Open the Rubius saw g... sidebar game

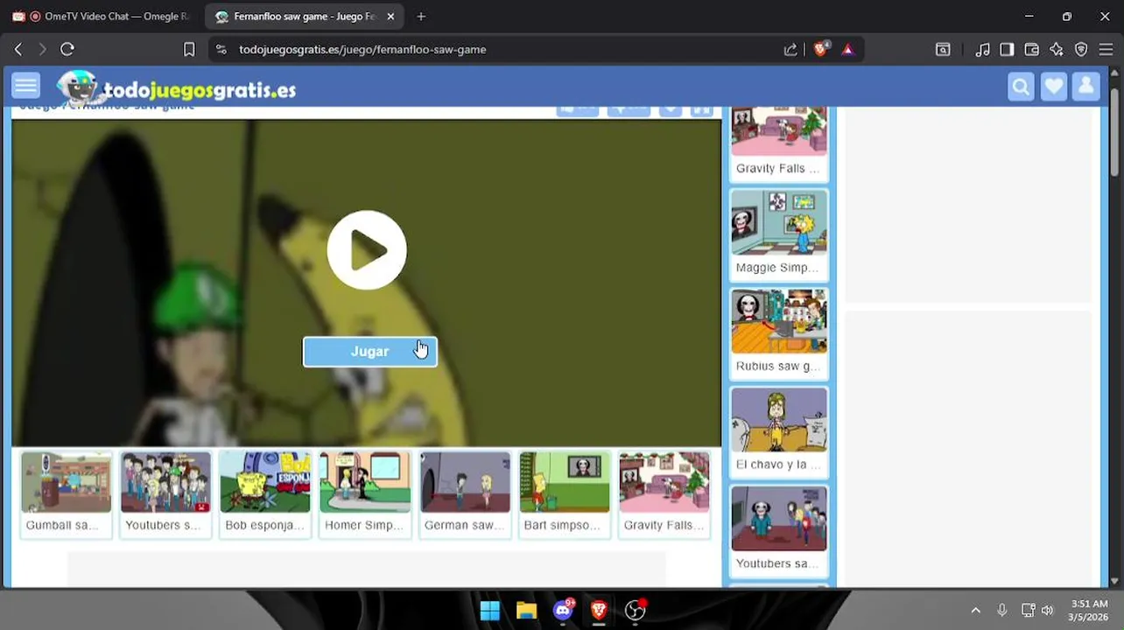[x=779, y=332]
